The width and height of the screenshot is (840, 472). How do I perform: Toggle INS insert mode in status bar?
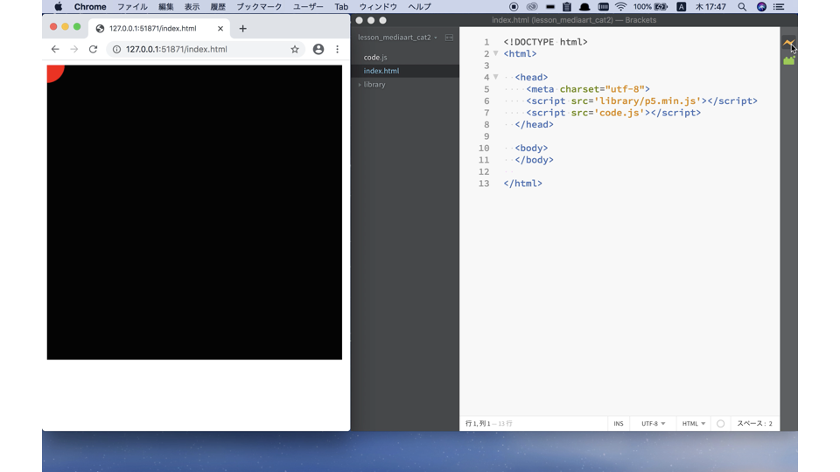(x=619, y=423)
